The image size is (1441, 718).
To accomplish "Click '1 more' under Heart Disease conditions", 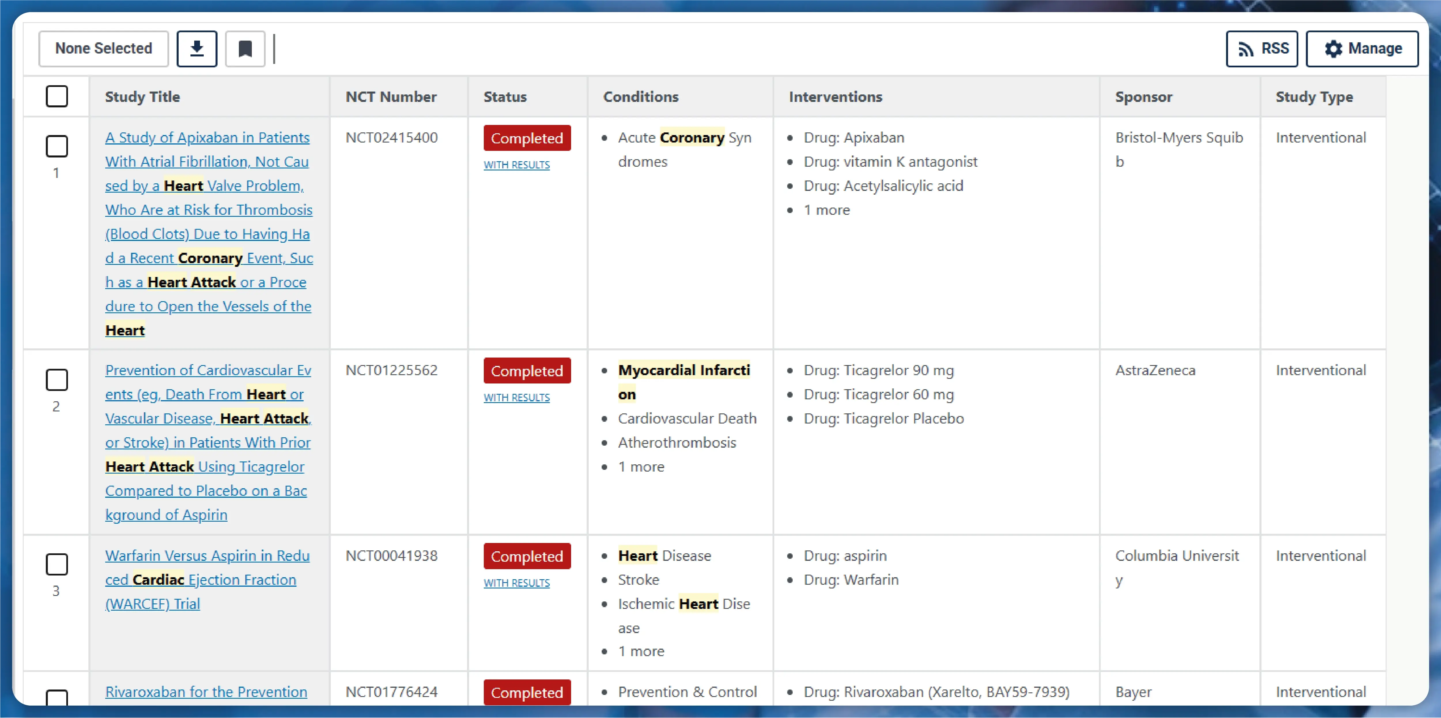I will (x=641, y=651).
